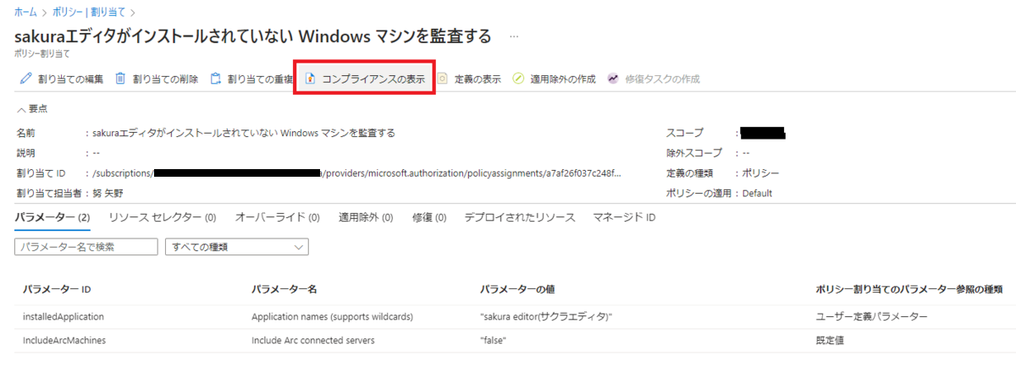1016x378 pixels.
Task: Click the パラメーター ID column header
Action: click(57, 289)
